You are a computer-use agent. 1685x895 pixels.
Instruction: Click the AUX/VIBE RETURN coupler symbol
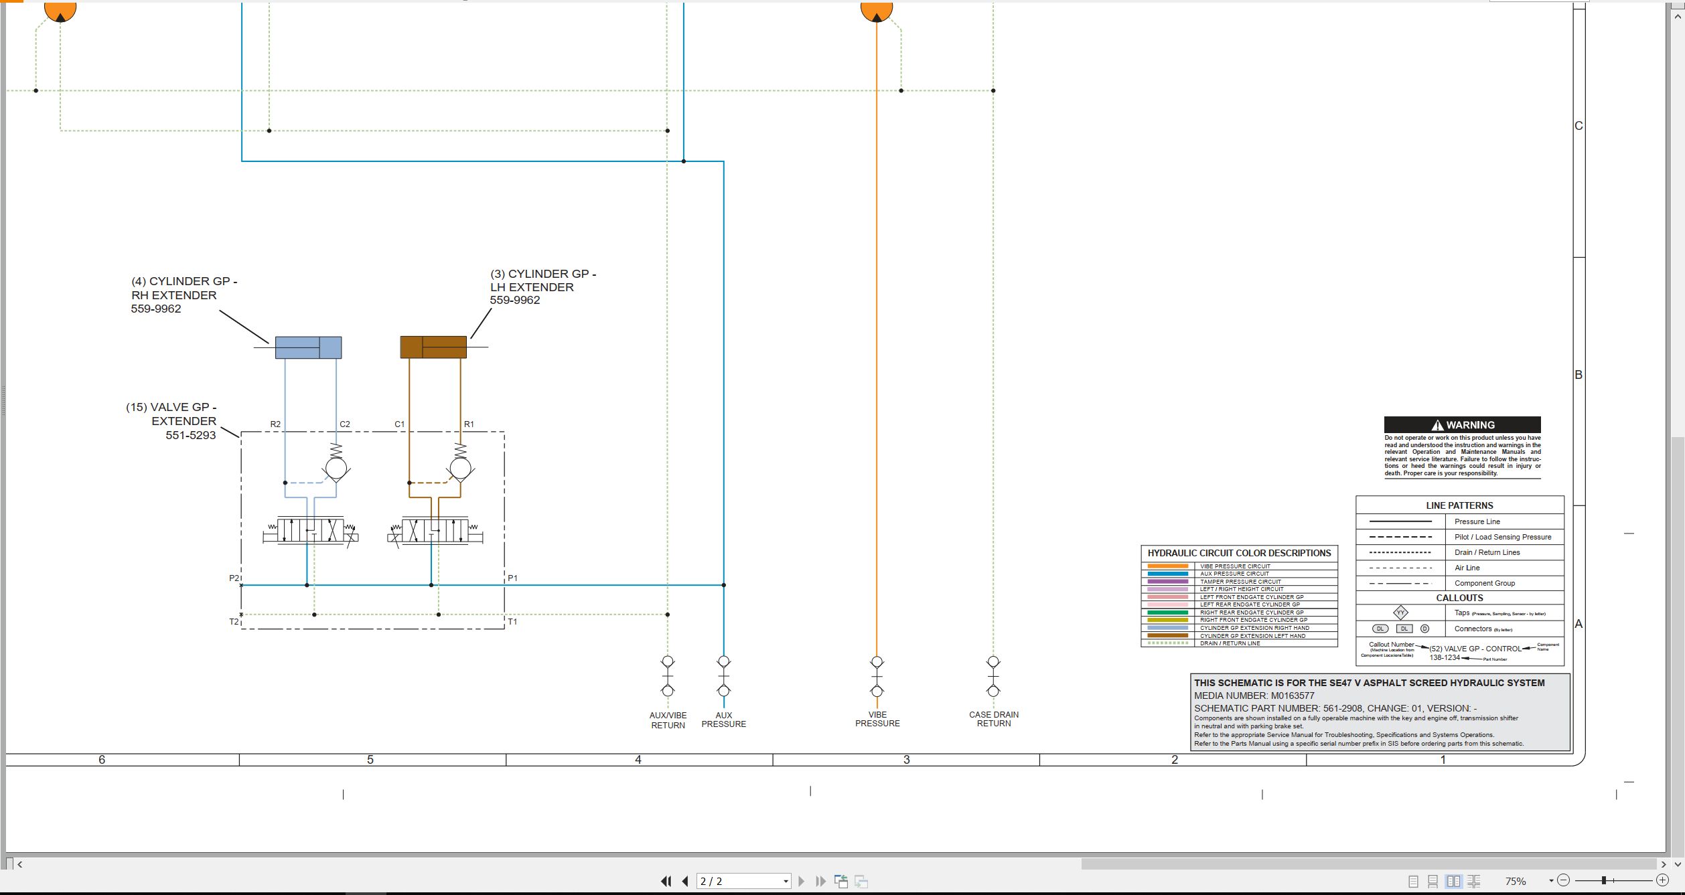(x=668, y=676)
